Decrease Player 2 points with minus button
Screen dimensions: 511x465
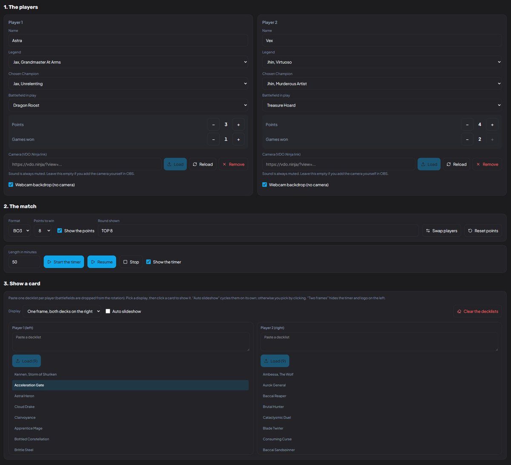tap(467, 124)
